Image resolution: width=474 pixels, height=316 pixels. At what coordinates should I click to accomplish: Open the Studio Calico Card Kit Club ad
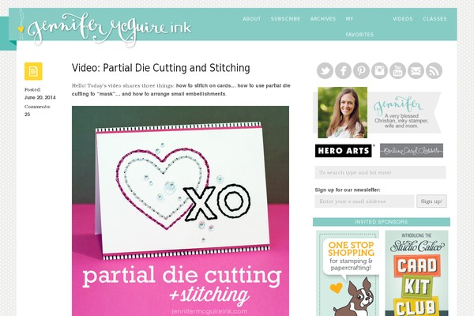coord(416,273)
